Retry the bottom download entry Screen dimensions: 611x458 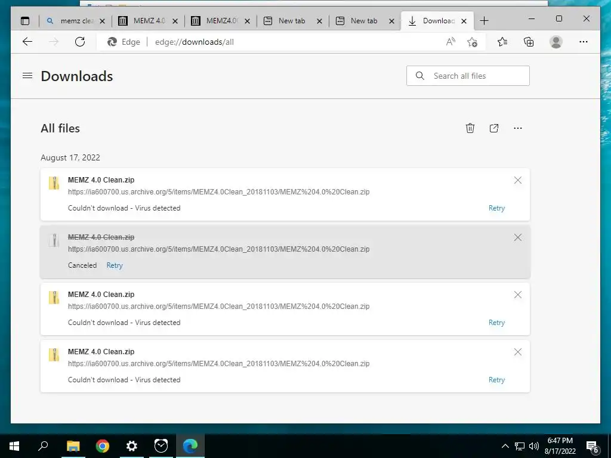(496, 380)
